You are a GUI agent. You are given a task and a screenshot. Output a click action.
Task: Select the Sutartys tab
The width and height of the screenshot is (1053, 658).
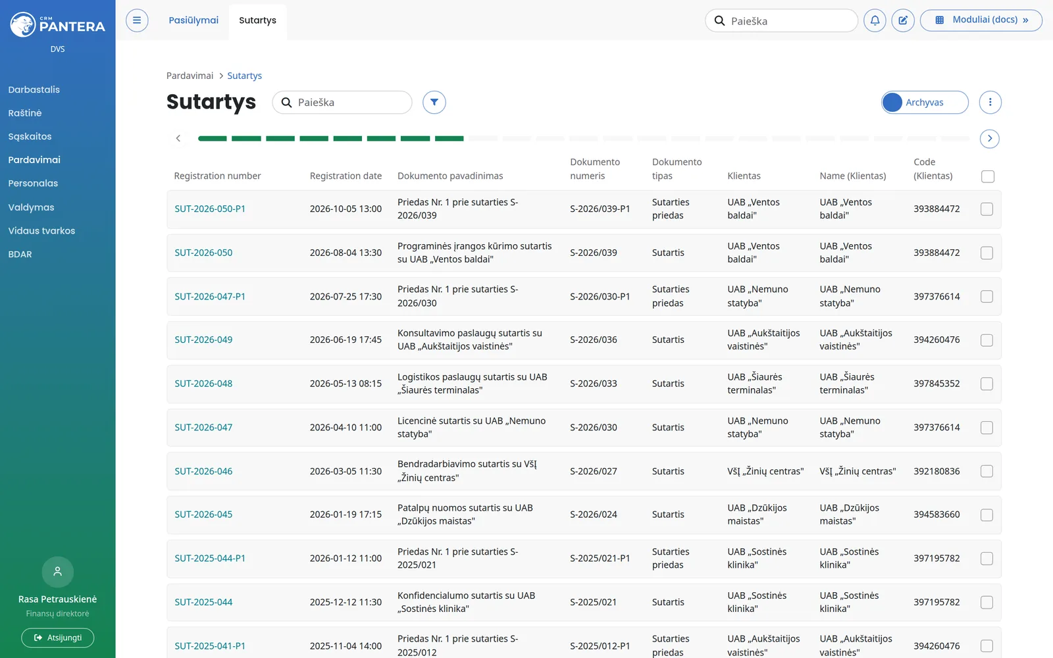point(257,20)
